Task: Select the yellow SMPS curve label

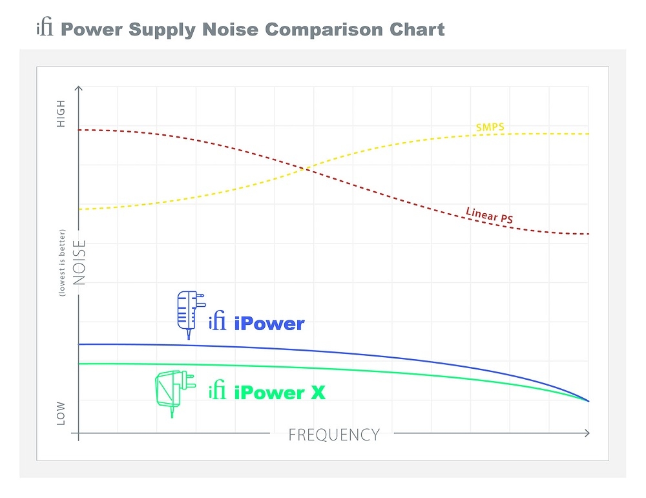Action: click(490, 127)
